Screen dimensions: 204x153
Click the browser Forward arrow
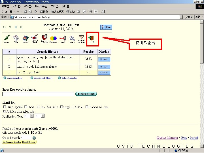click(18, 12)
